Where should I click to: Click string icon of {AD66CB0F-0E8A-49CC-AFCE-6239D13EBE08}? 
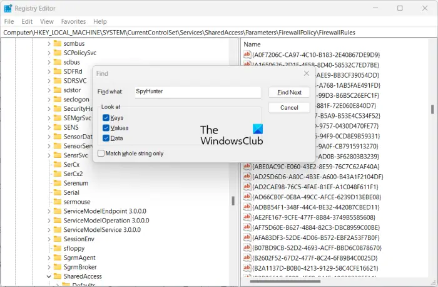(x=247, y=197)
